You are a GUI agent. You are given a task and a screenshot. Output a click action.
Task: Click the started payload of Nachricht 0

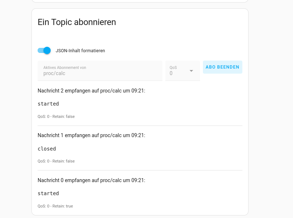48,193
